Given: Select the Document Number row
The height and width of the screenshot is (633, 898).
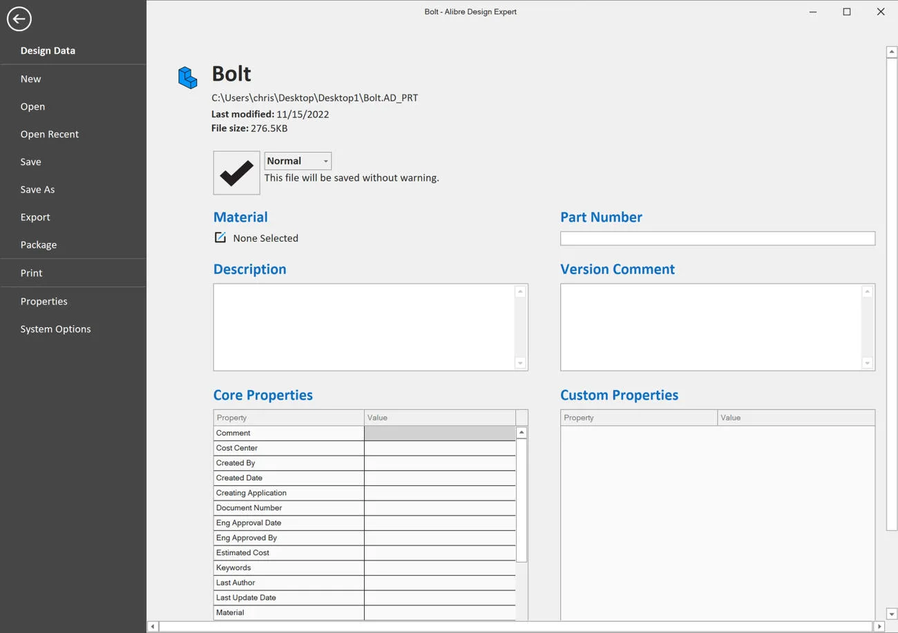Looking at the screenshot, I should point(364,507).
